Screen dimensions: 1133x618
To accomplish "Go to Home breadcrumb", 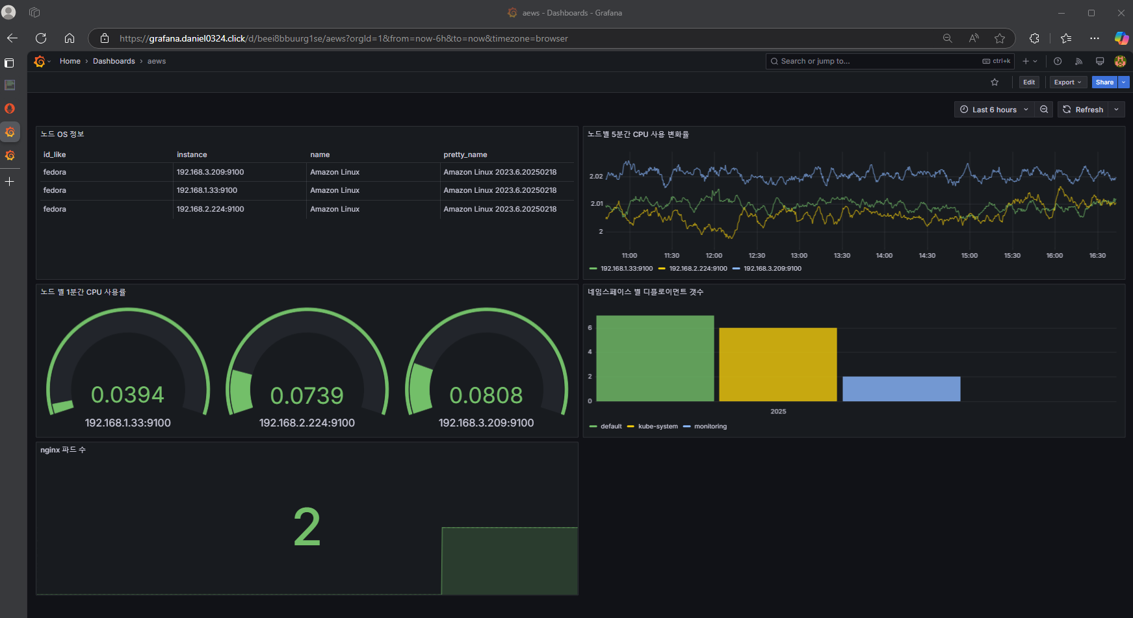I will (x=70, y=61).
